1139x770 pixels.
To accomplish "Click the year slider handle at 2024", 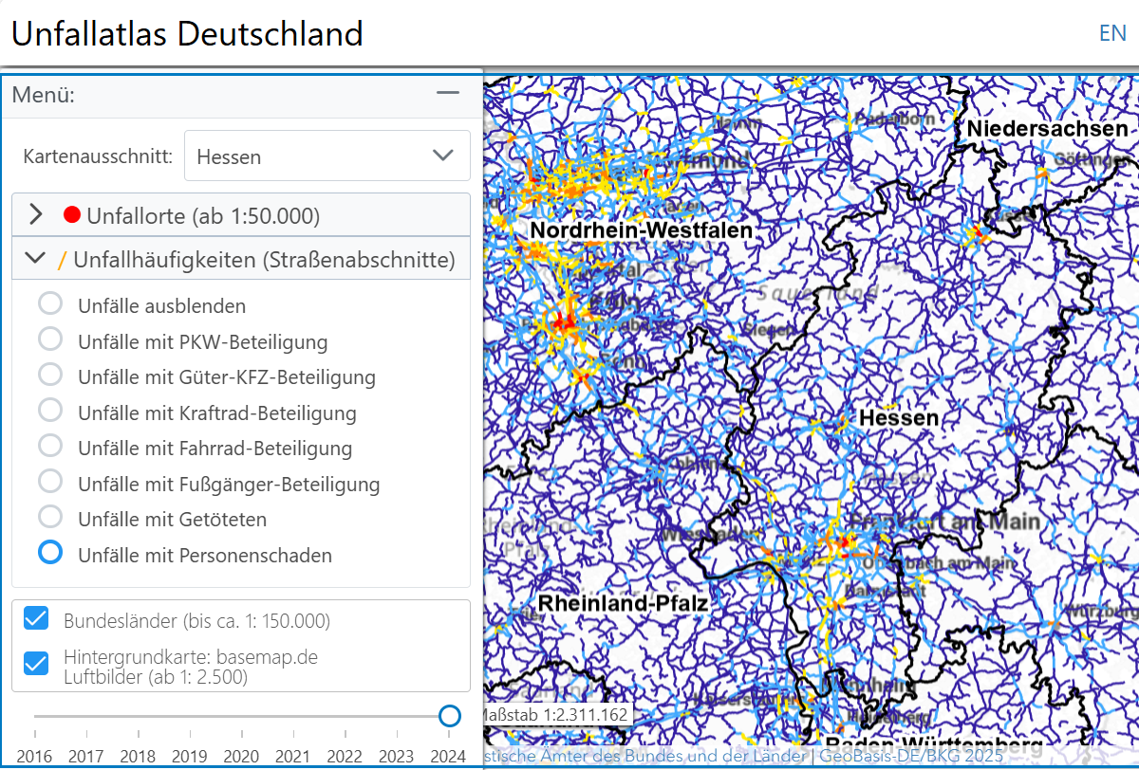I will tap(450, 716).
